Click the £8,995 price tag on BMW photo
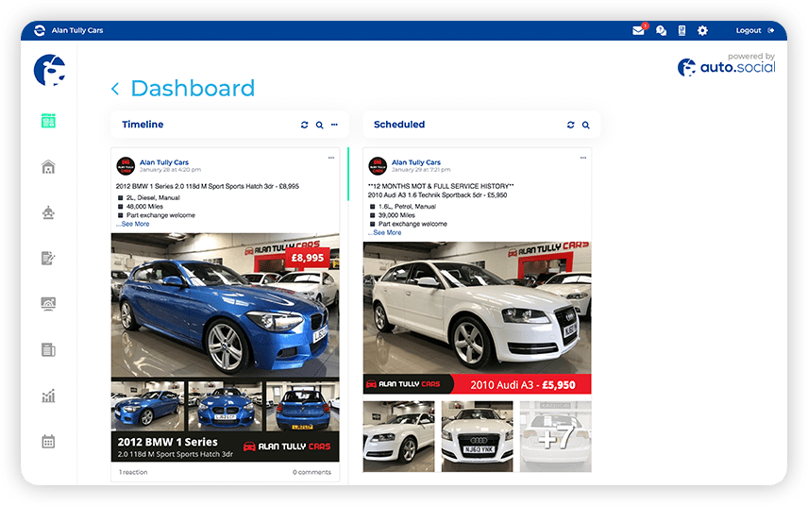Image resolution: width=808 pixels, height=506 pixels. coord(308,258)
